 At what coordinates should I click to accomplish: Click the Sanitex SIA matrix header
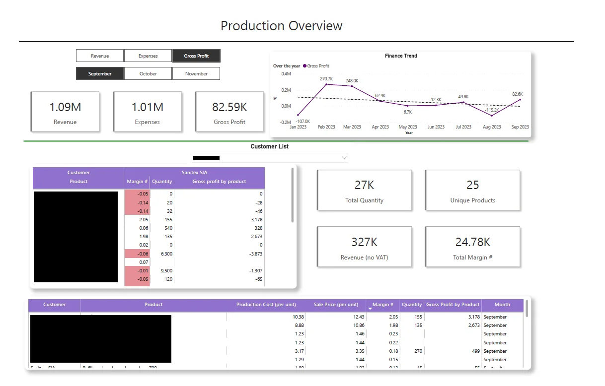[194, 173]
